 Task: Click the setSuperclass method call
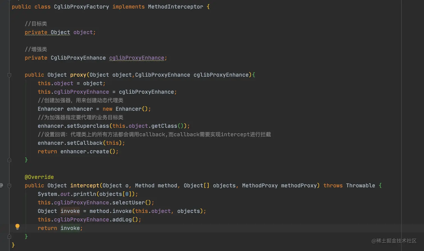click(x=88, y=126)
